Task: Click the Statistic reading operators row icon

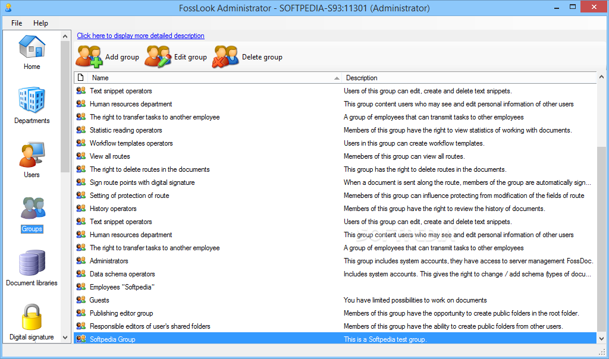Action: [81, 130]
